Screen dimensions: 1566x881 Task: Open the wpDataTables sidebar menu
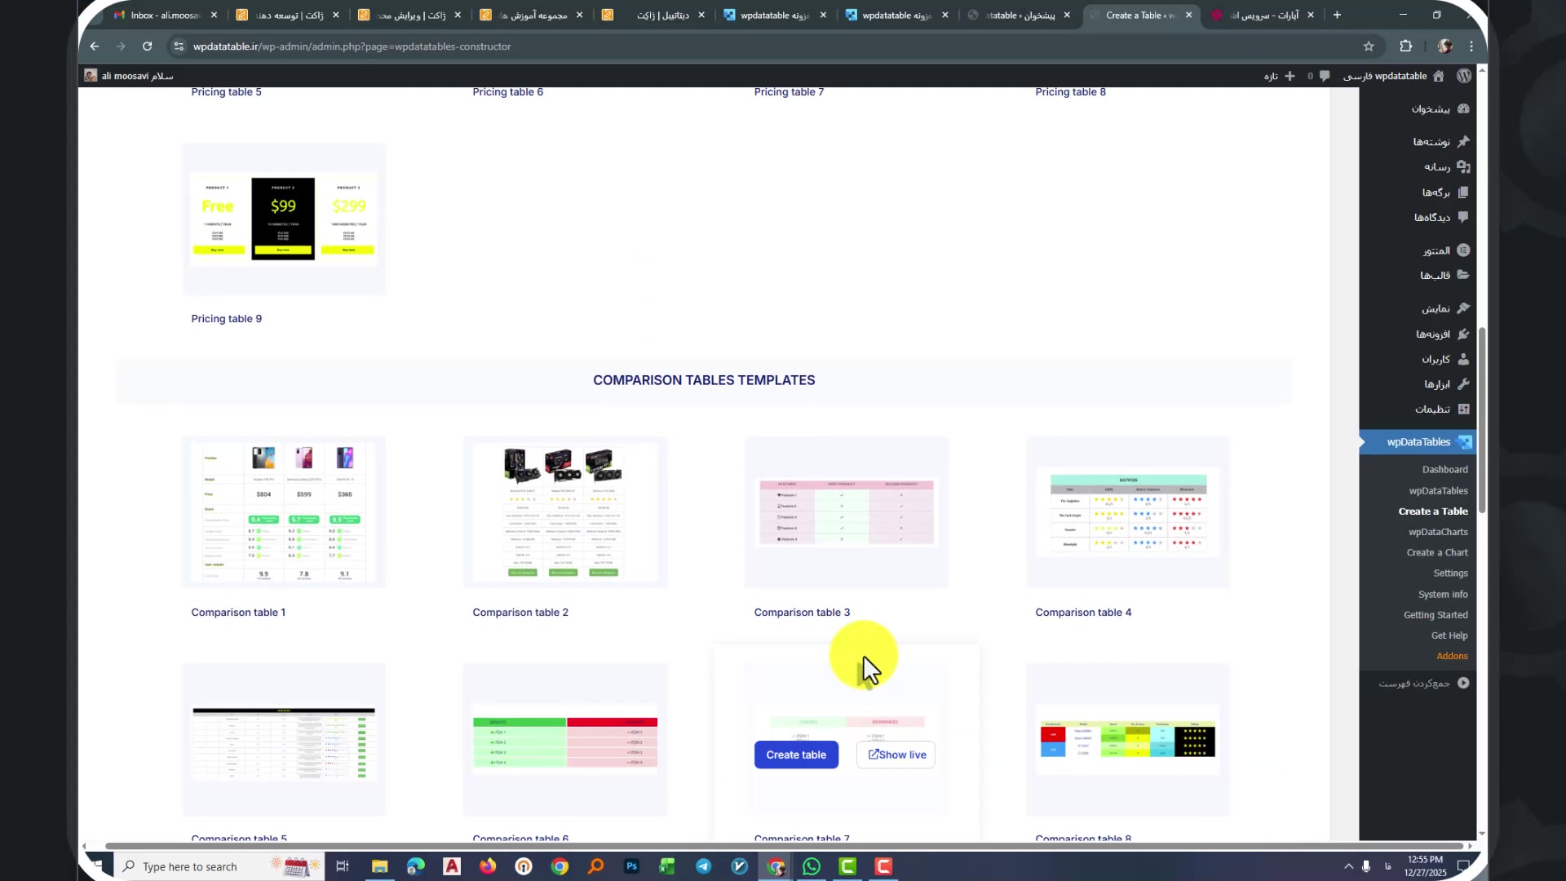pyautogui.click(x=1419, y=442)
